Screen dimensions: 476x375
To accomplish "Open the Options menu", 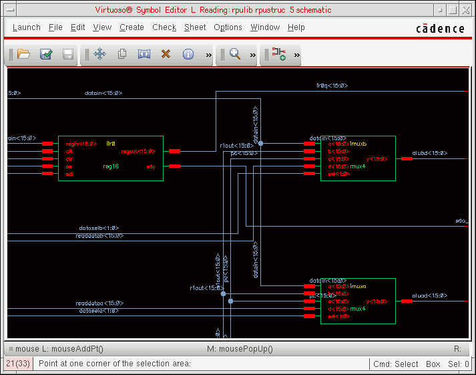I will 228,27.
